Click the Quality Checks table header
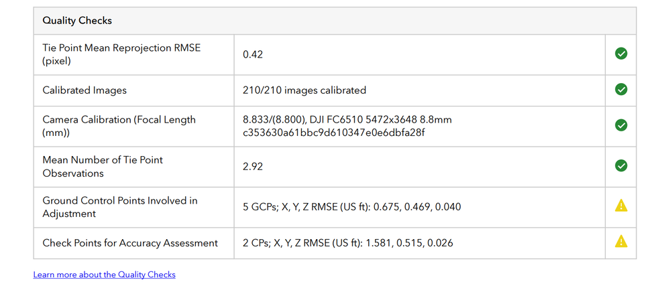670x292 pixels. pyautogui.click(x=77, y=21)
